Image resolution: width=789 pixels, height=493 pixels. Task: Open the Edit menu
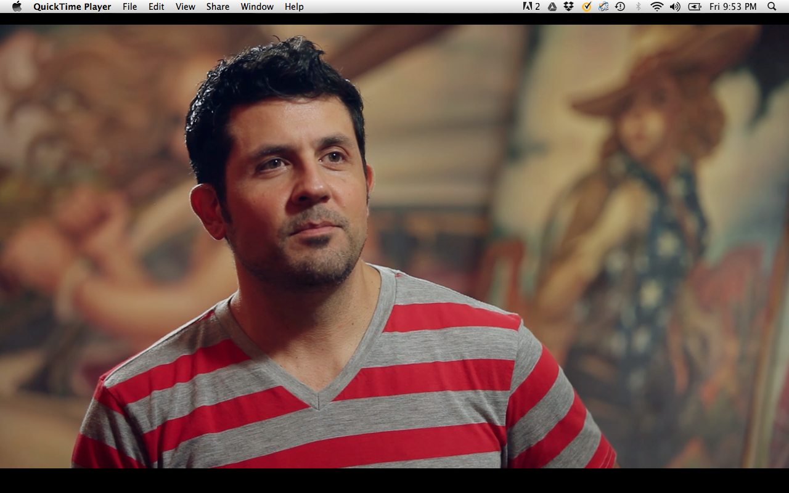tap(156, 7)
